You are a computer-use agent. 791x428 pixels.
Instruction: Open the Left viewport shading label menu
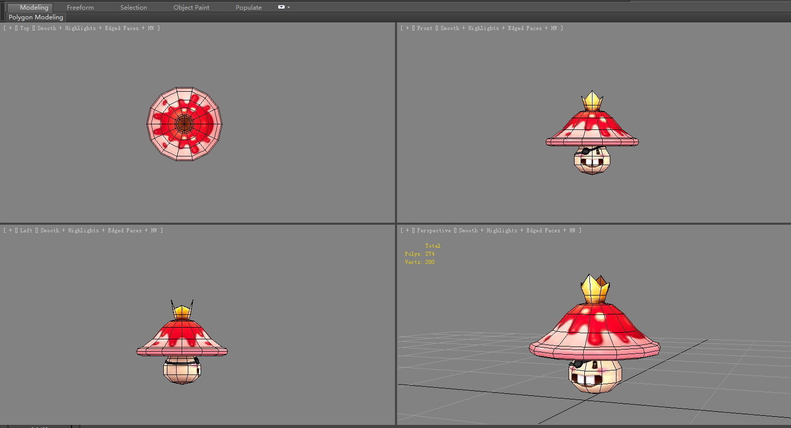[98, 231]
